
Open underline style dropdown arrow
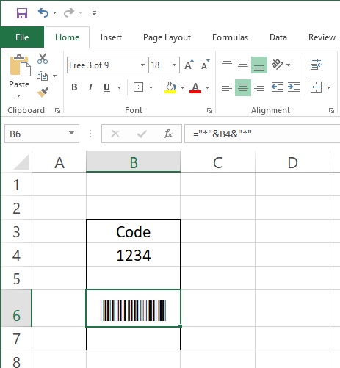point(119,87)
